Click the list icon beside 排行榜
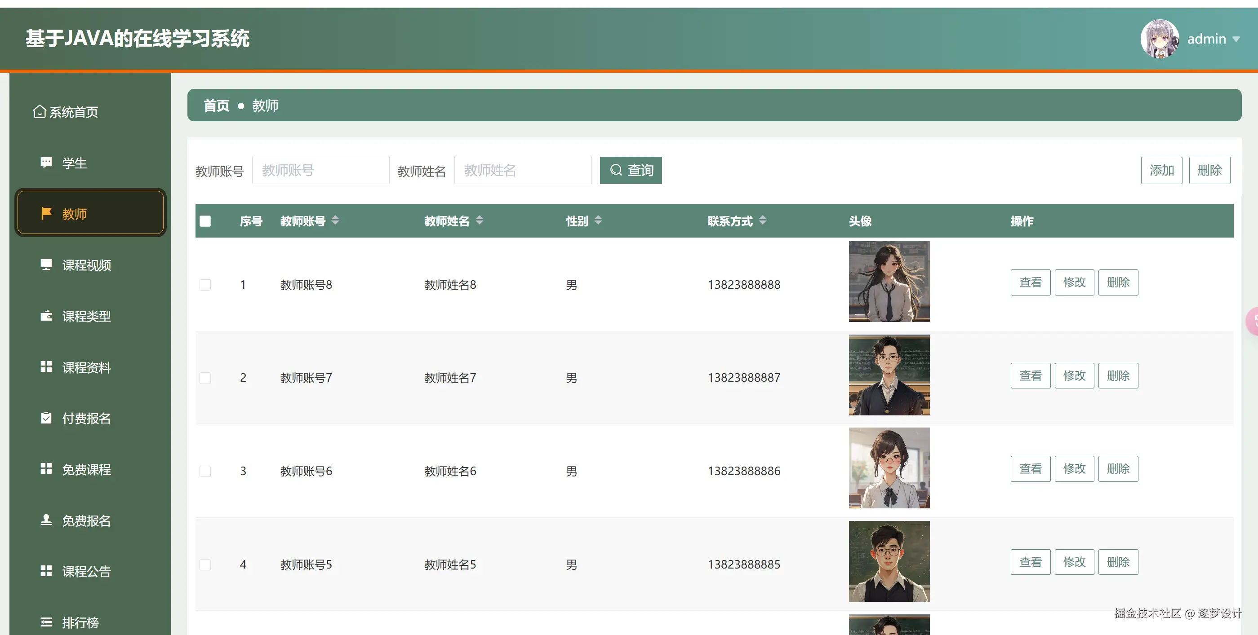 point(46,622)
